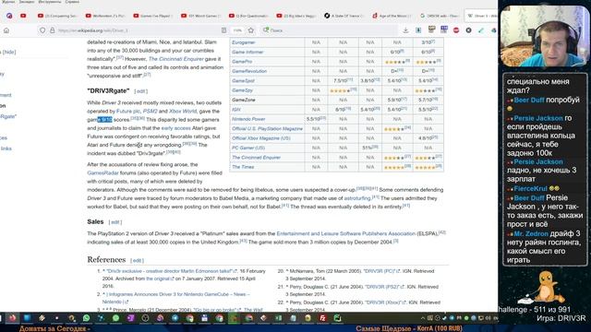
Task: Open 'GameRevolution' in the review table
Action: (249, 71)
